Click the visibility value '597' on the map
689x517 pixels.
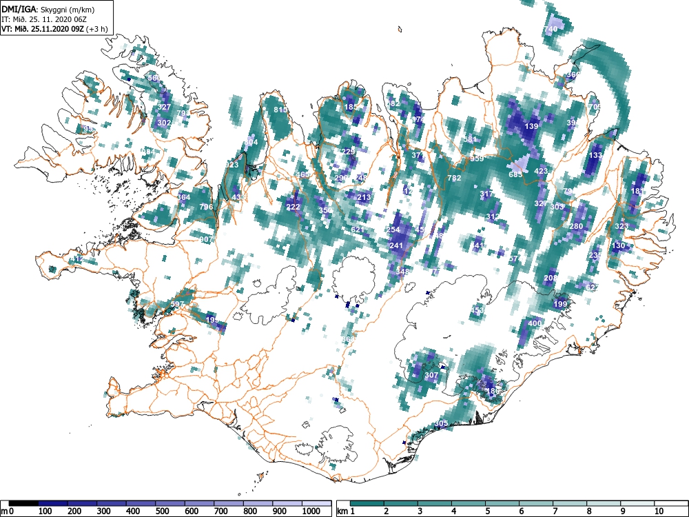[x=177, y=304]
